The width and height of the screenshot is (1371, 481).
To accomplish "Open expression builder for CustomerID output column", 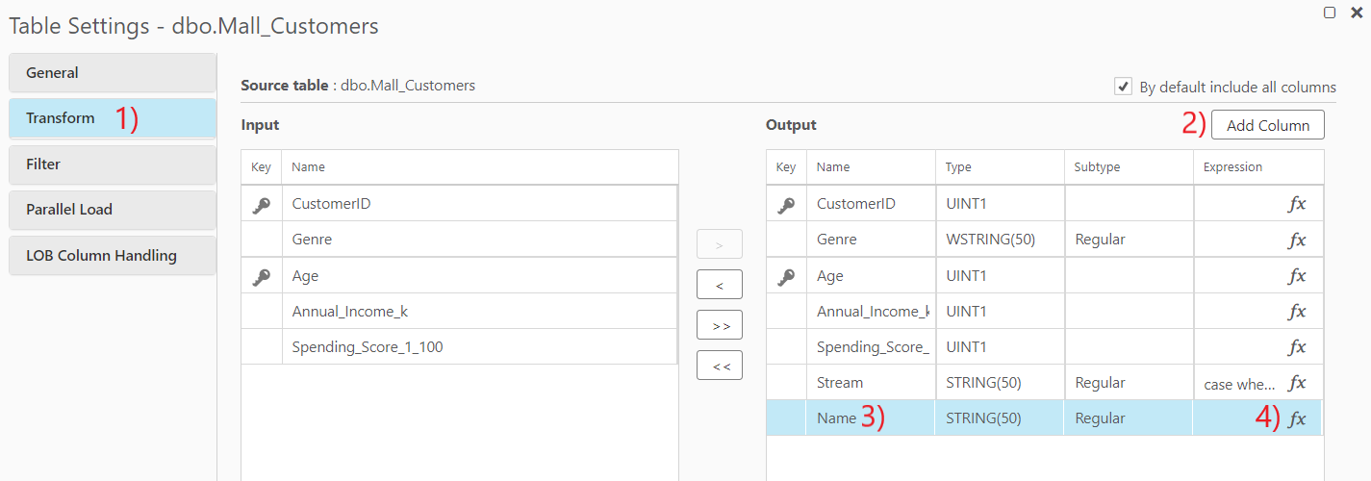I will 1297,204.
